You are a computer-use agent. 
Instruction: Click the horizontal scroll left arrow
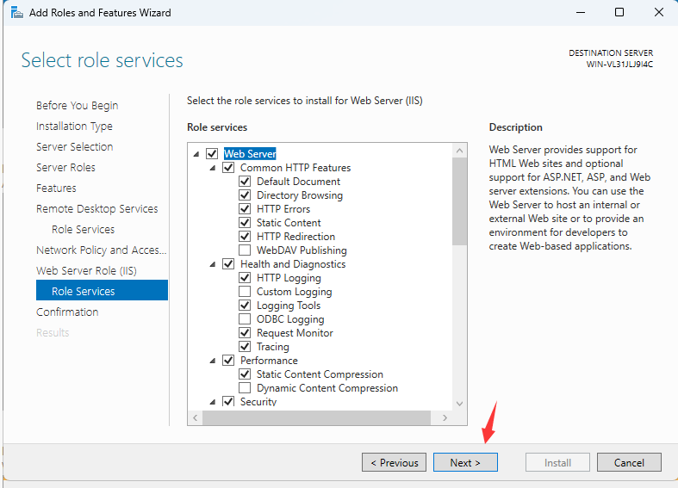tap(196, 417)
